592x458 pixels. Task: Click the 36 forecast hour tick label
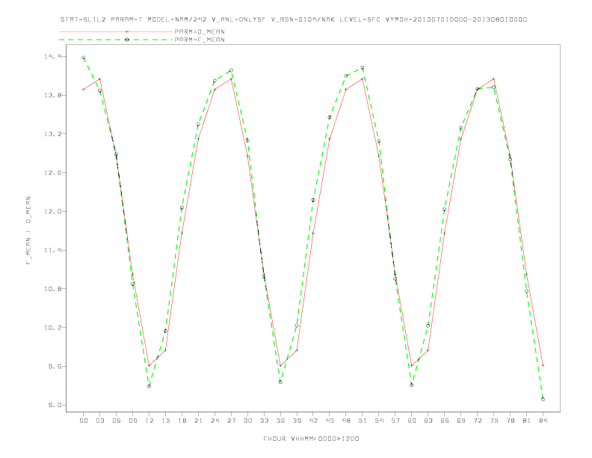point(280,421)
